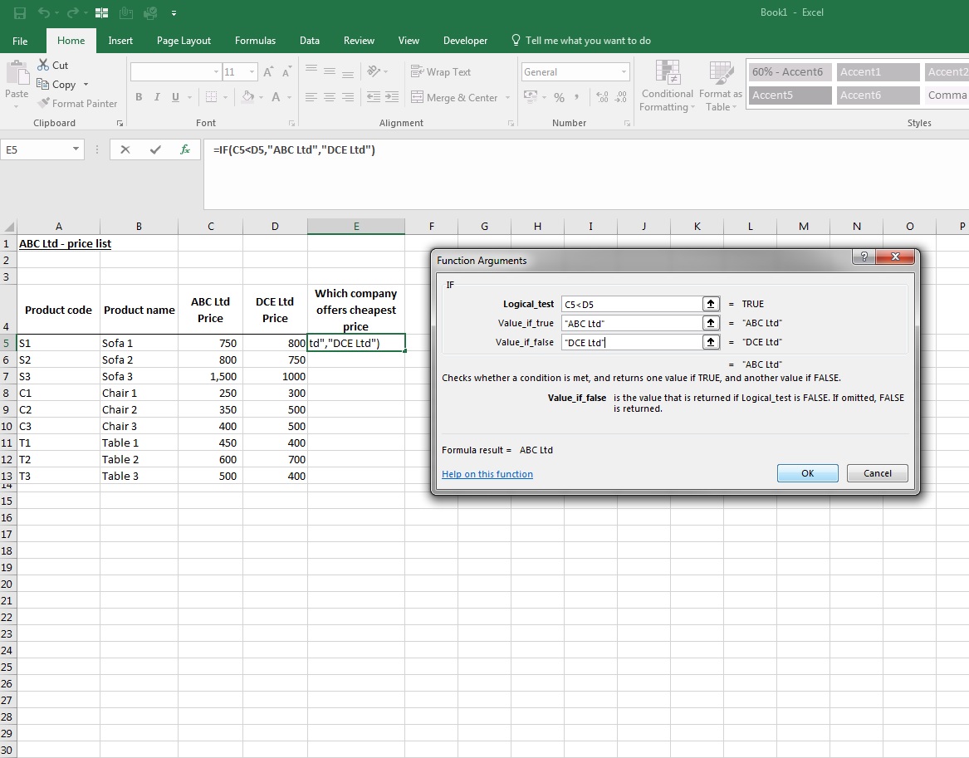Redo the last action
The width and height of the screenshot is (969, 758).
[x=73, y=12]
